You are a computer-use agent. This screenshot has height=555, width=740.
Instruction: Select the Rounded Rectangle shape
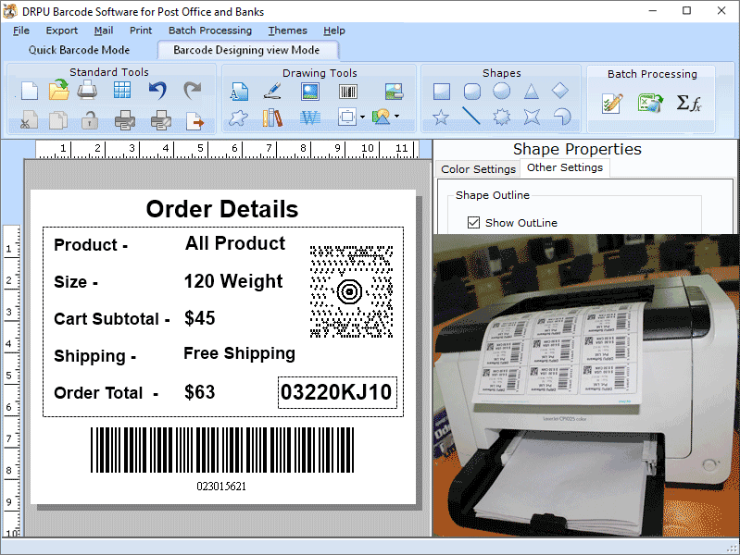point(472,92)
